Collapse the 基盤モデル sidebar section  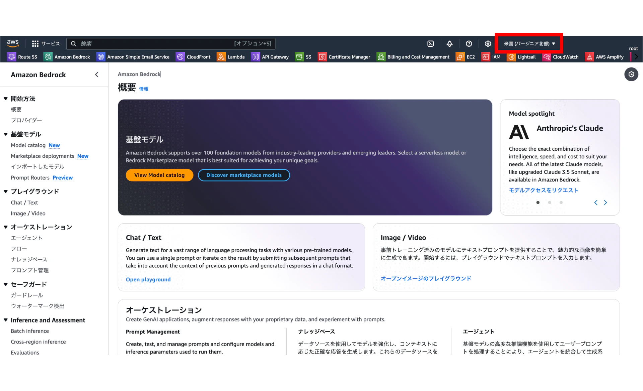click(x=6, y=134)
